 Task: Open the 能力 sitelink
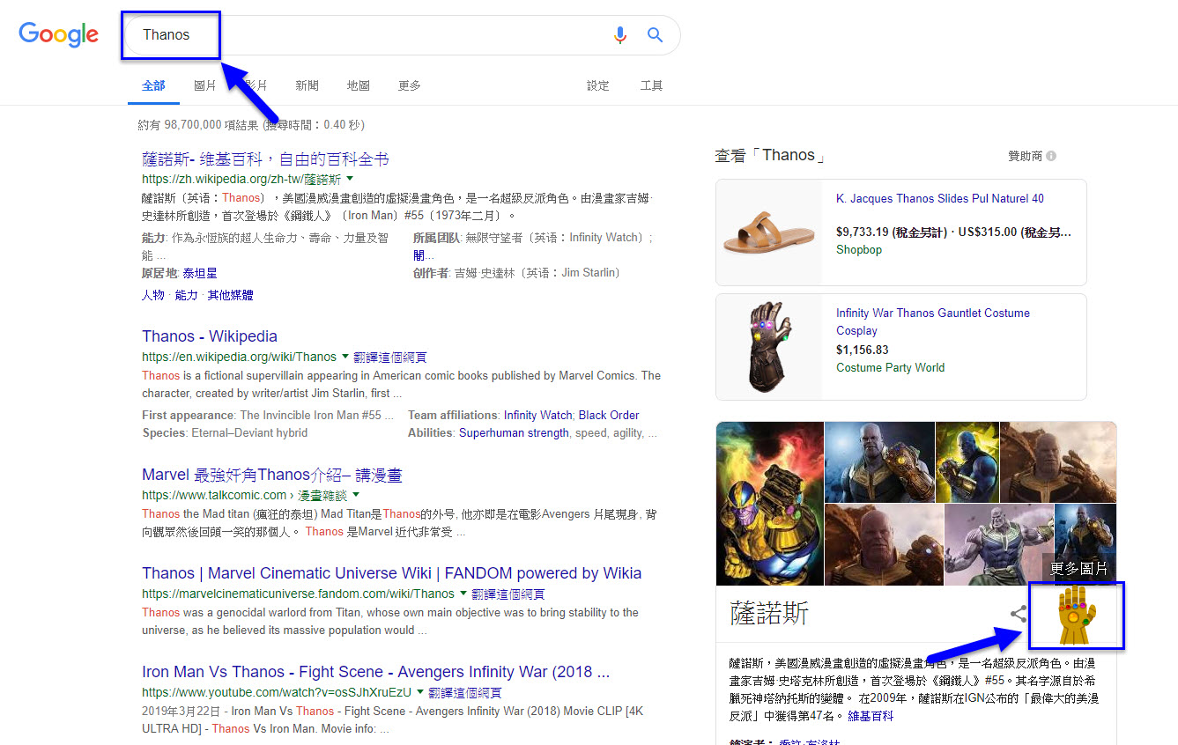[x=187, y=295]
